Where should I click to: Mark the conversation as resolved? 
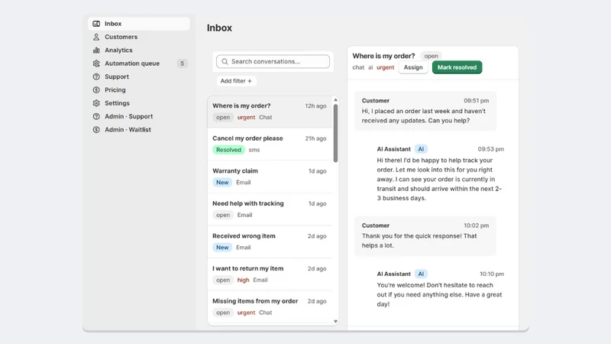(x=457, y=67)
